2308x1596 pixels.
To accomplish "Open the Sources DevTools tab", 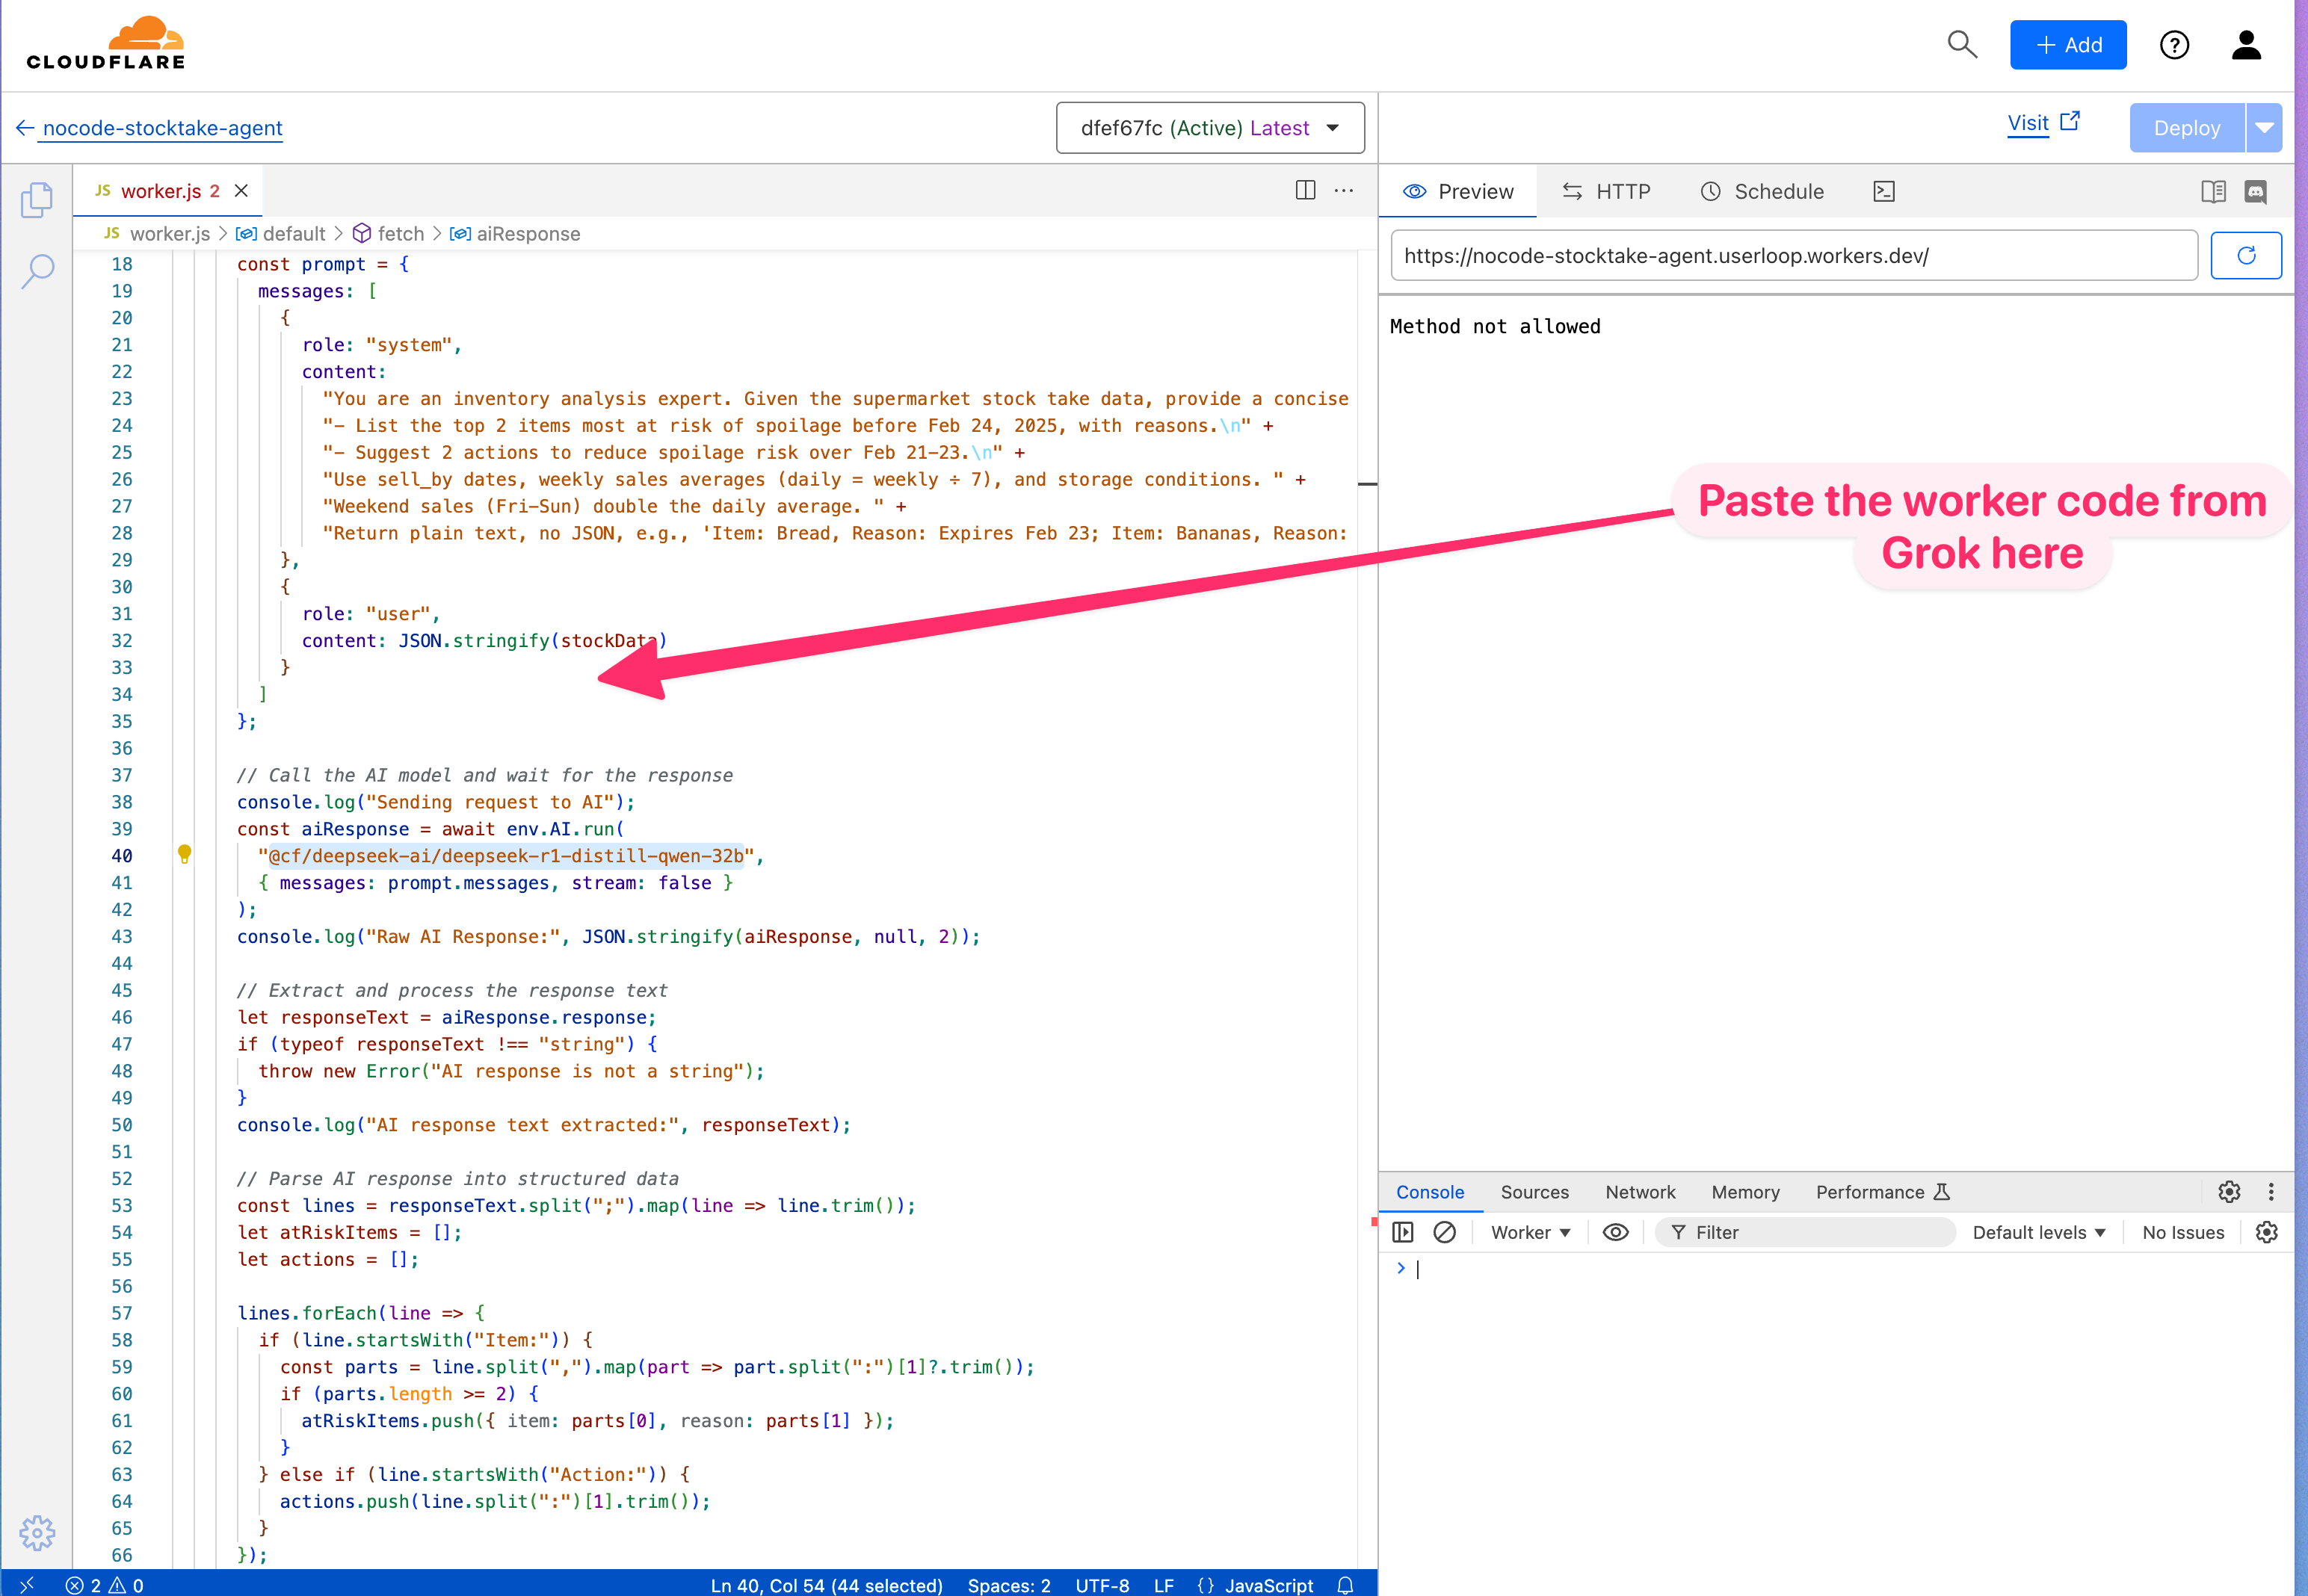I will click(1534, 1191).
